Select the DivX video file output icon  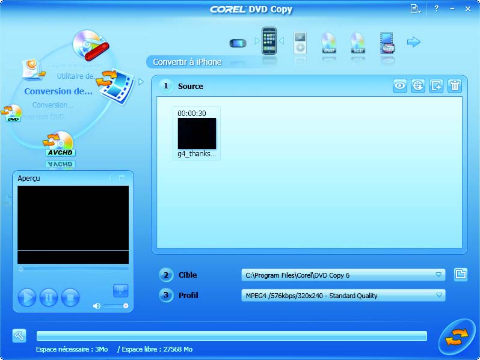click(387, 43)
